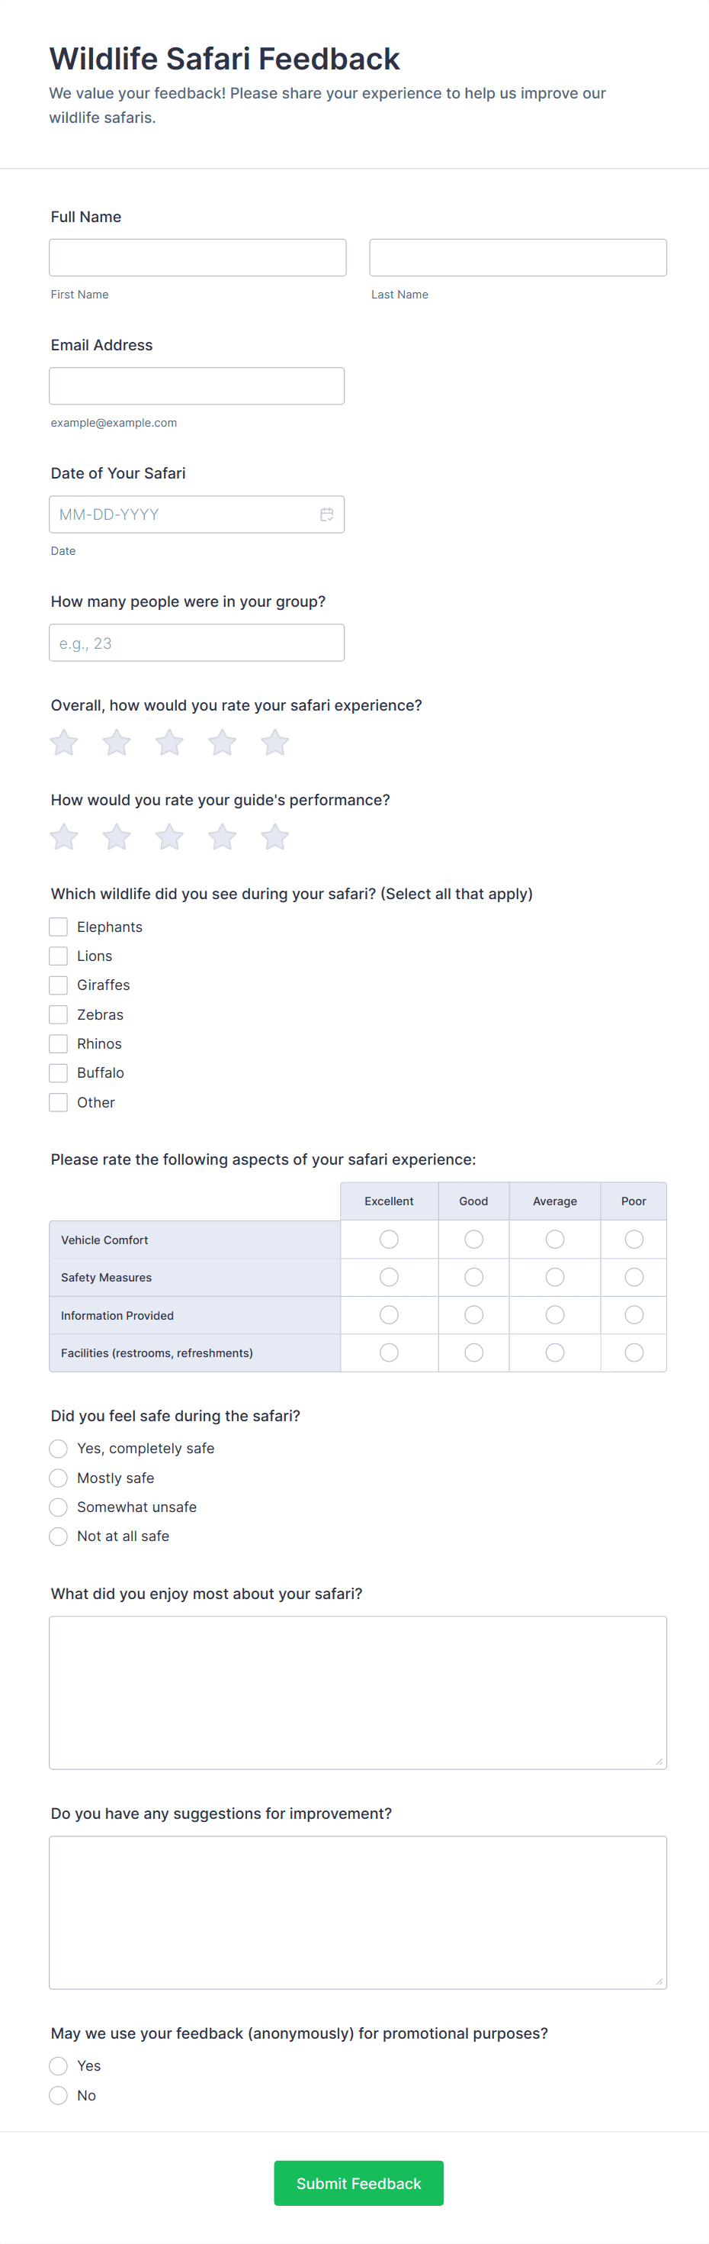Open the date picker calendar icon
The height and width of the screenshot is (2244, 709).
click(327, 514)
